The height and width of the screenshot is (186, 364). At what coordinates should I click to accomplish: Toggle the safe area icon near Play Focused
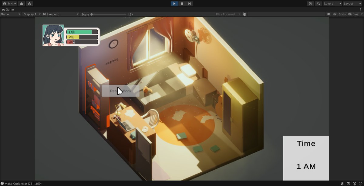(244, 14)
